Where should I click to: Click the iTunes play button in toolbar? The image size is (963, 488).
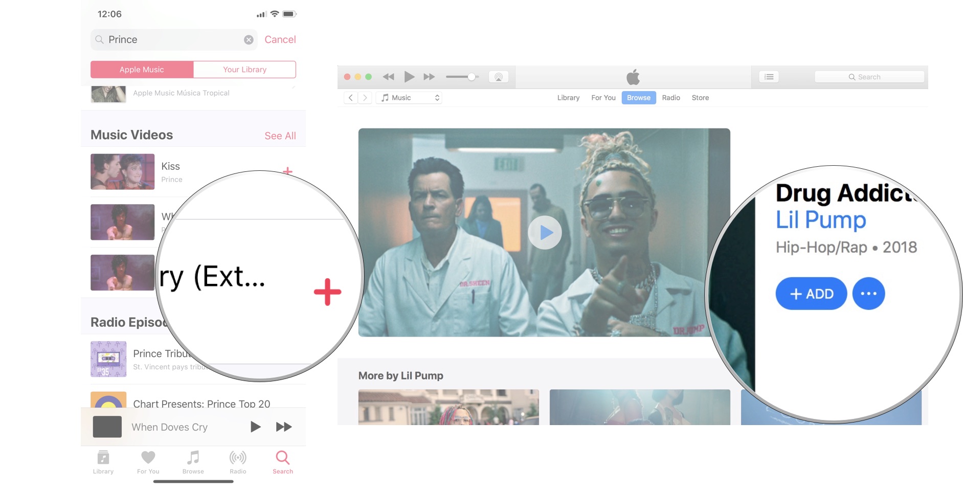tap(409, 77)
